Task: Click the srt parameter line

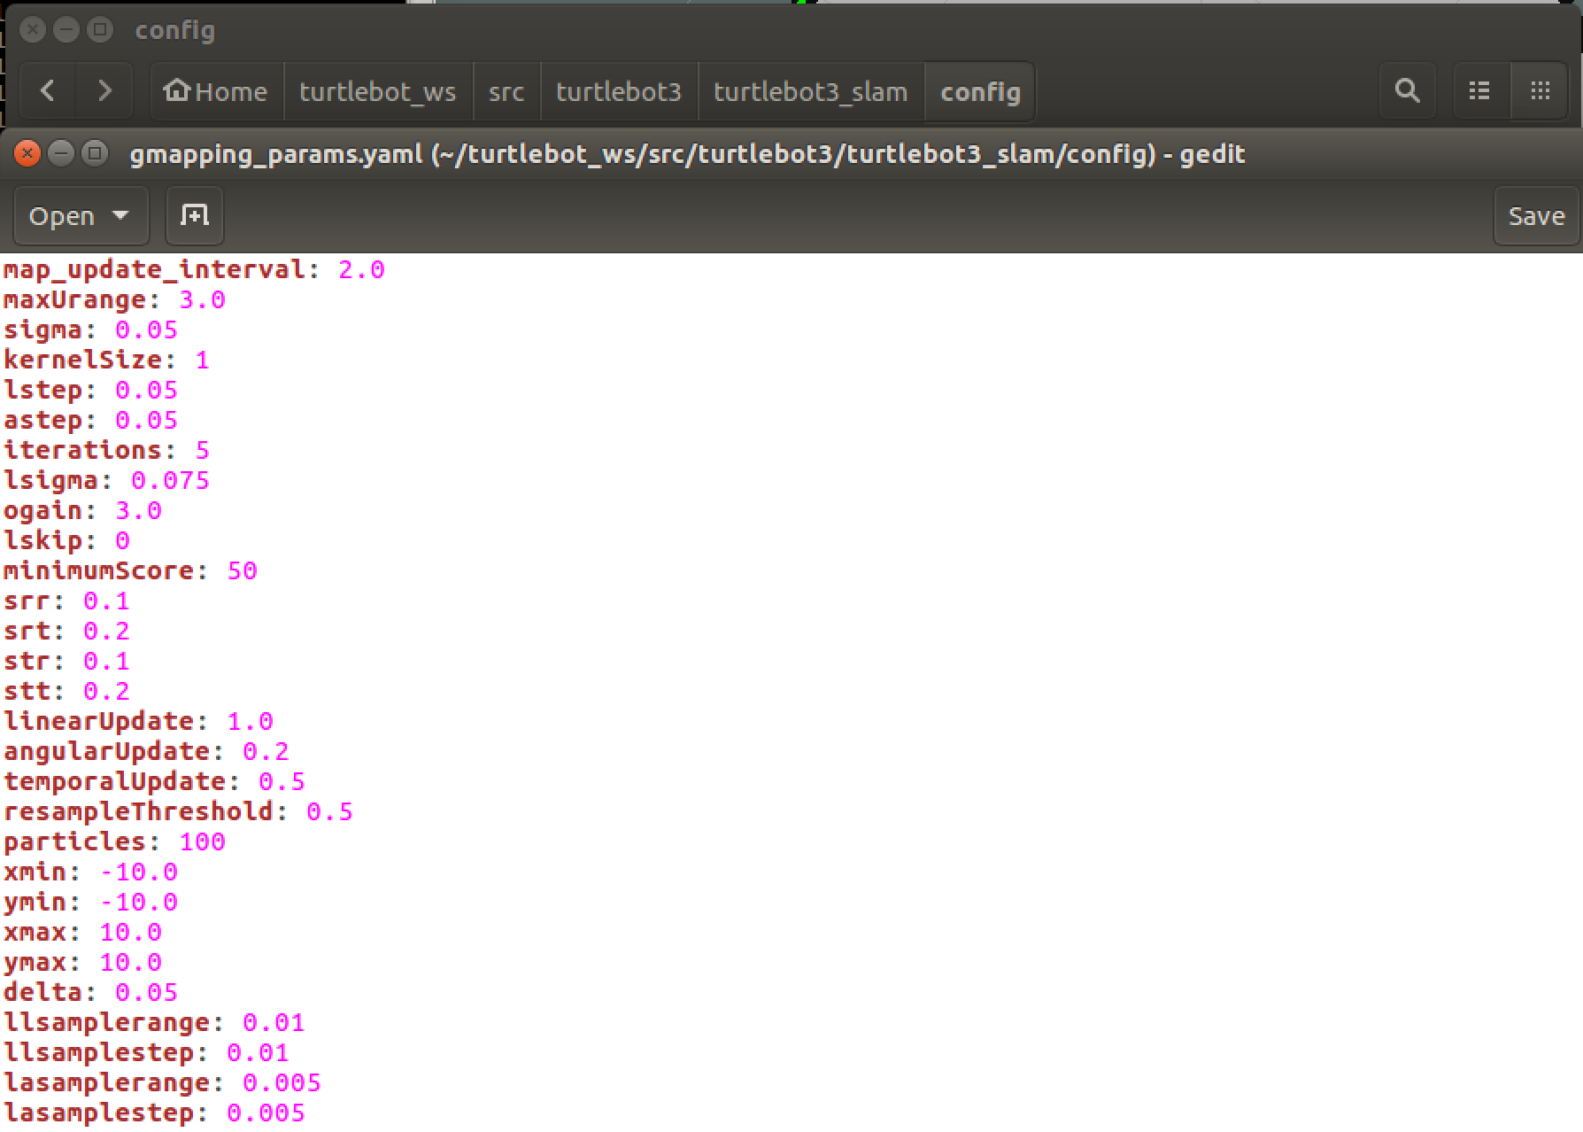Action: [x=66, y=631]
